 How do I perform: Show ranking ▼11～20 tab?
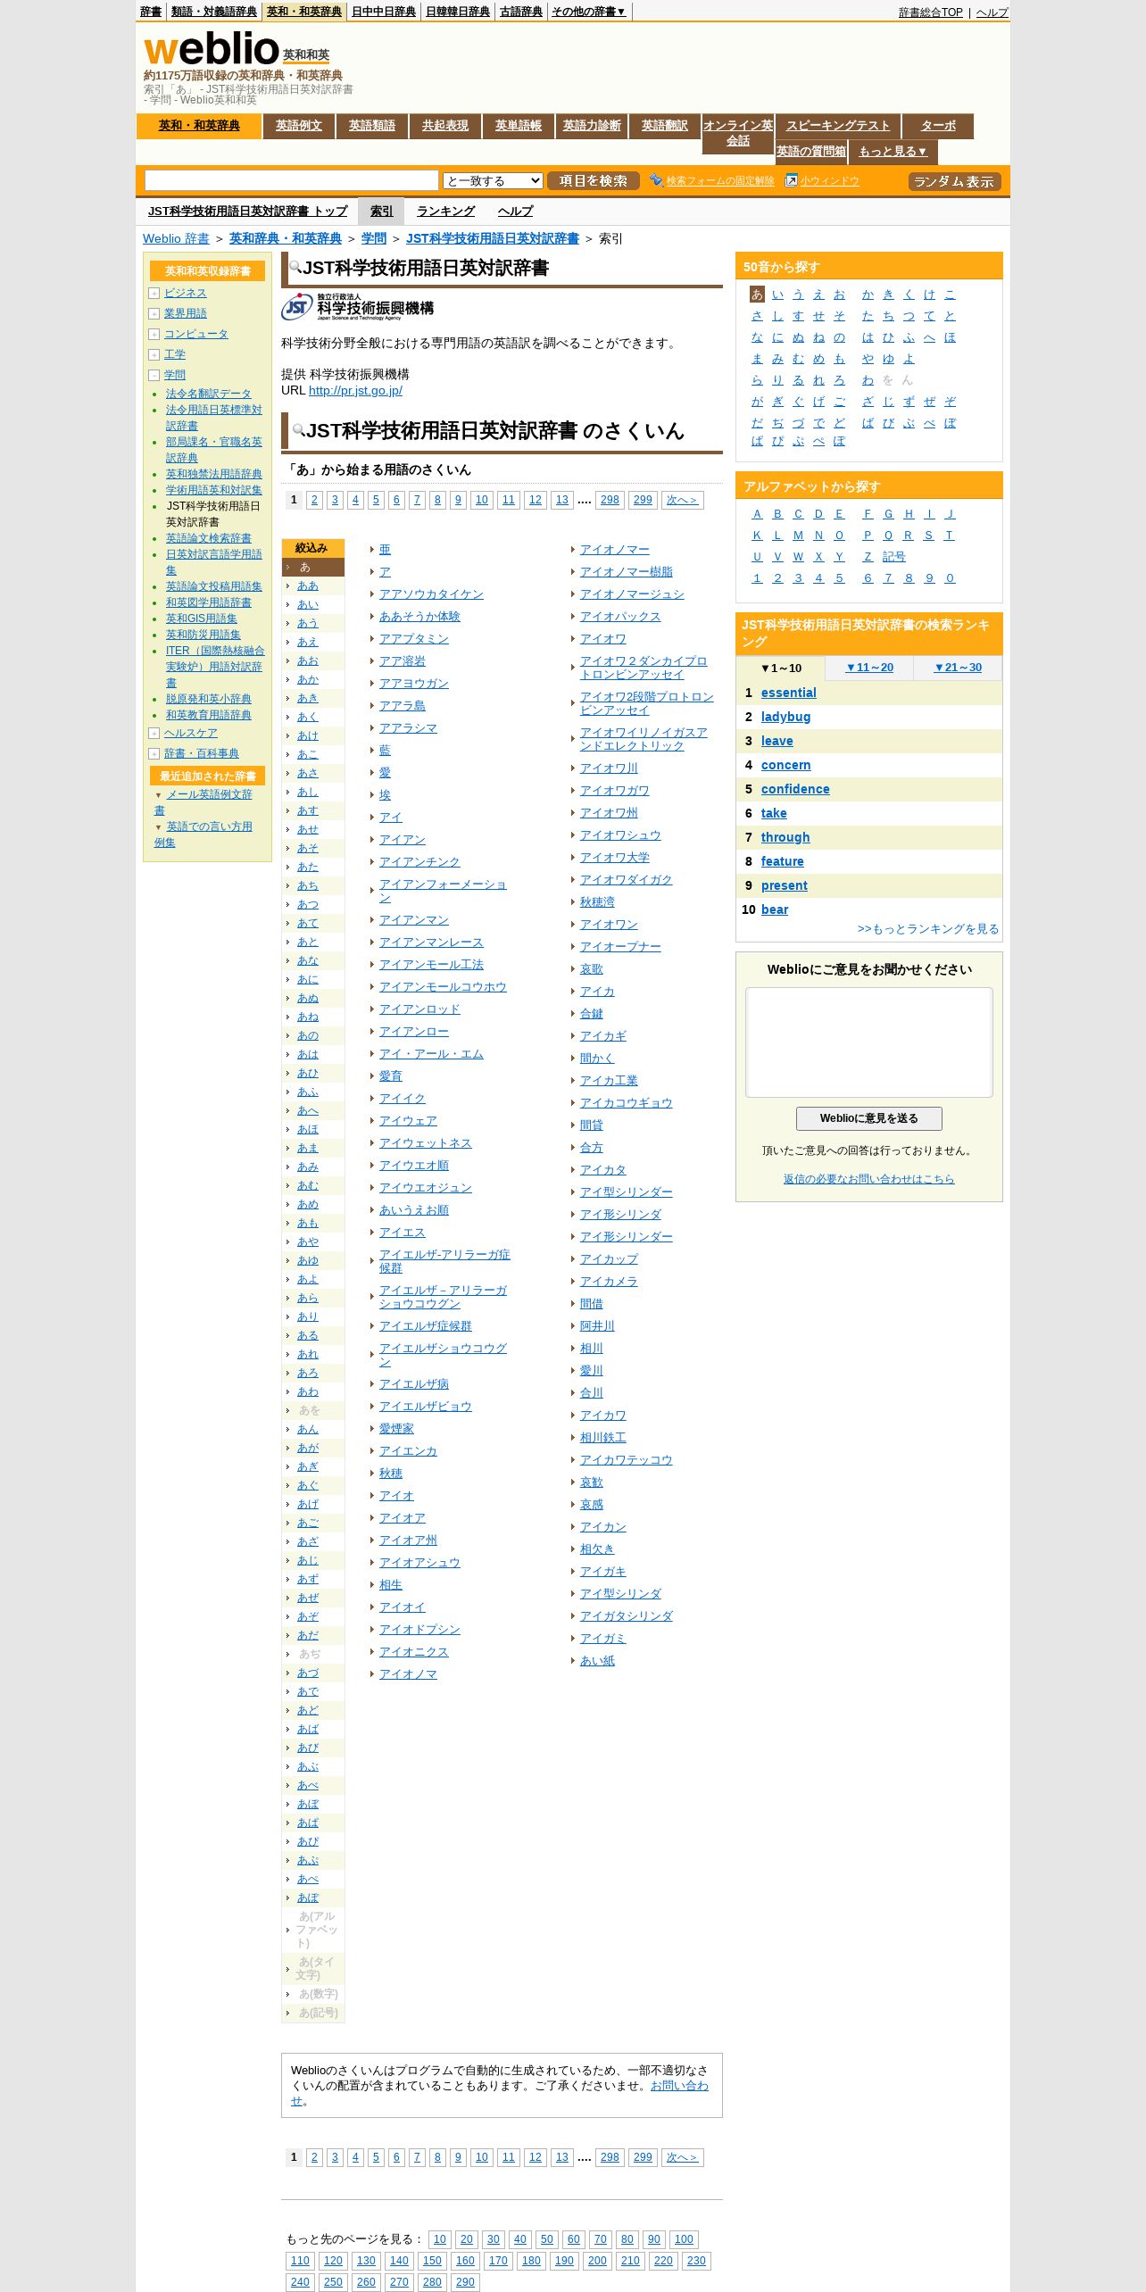click(869, 668)
